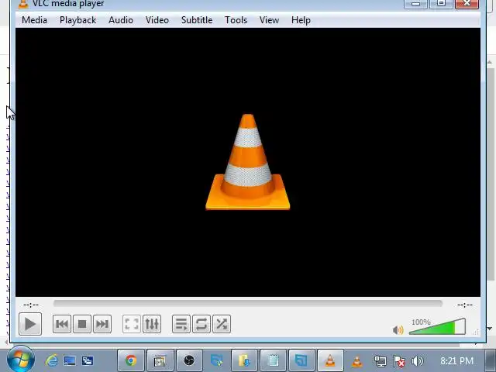The width and height of the screenshot is (496, 372).
Task: Show extended settings equalizer icon
Action: pos(152,324)
